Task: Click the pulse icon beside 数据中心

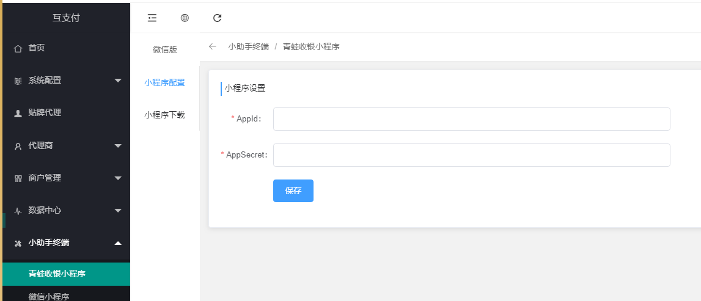Action: coord(18,211)
